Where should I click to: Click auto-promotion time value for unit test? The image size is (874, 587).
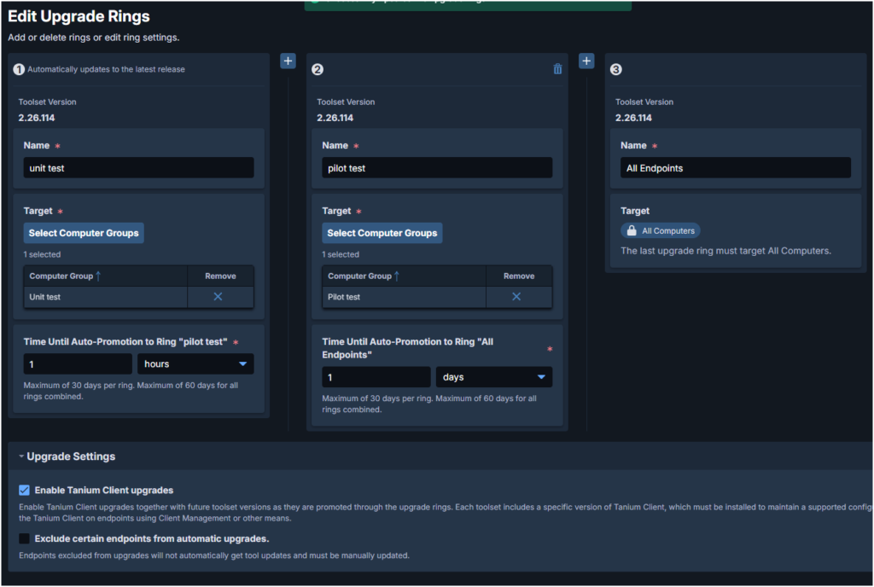click(x=78, y=364)
